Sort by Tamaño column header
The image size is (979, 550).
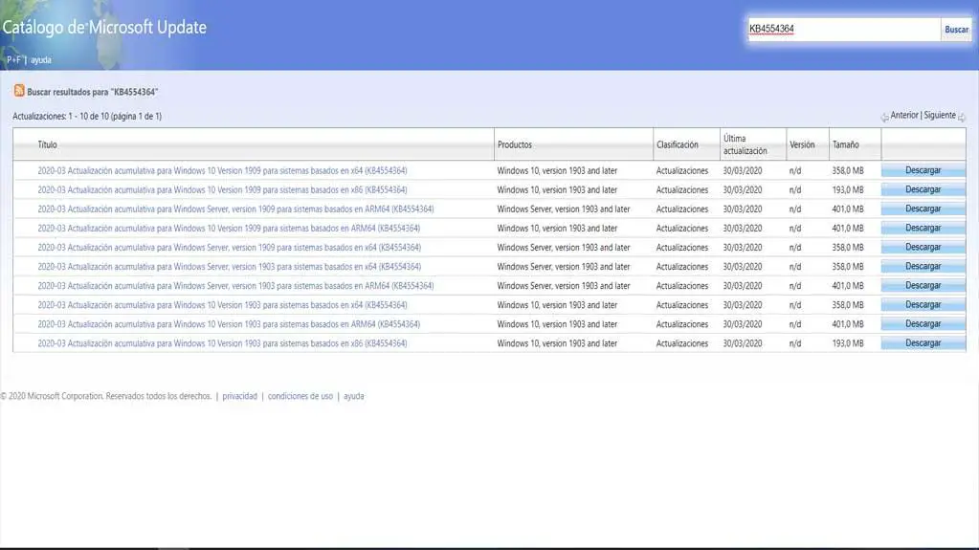pos(845,144)
